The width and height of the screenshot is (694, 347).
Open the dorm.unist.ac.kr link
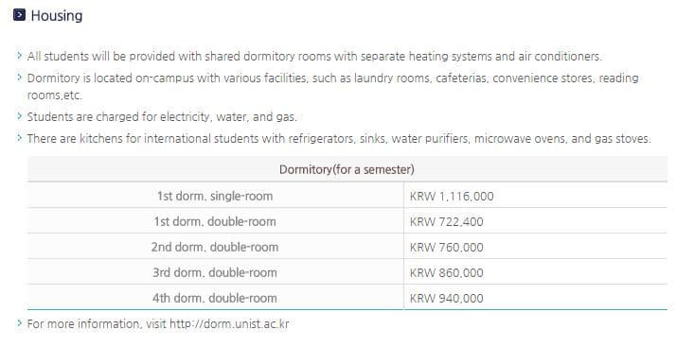click(x=229, y=323)
